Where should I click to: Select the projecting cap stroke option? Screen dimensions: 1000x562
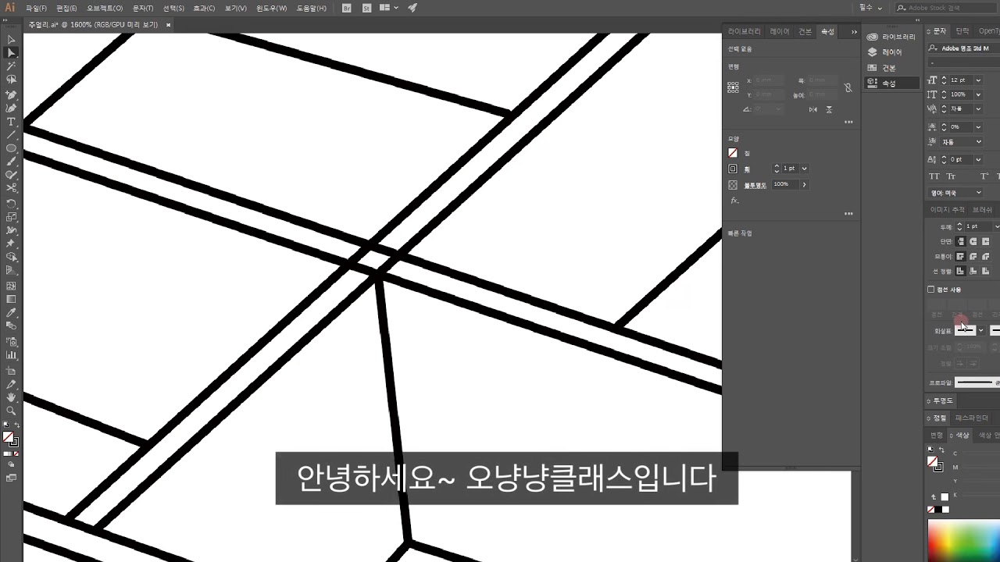point(986,241)
